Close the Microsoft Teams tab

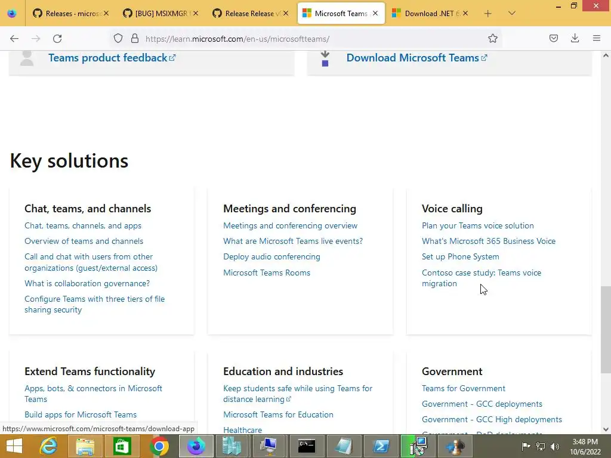click(x=375, y=13)
